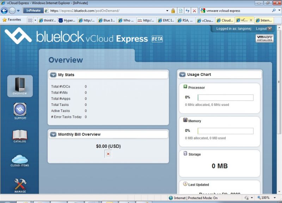Switch to the thinkV... browser tab
Image resolution: width=282 pixels, height=203 pixels.
(47, 20)
